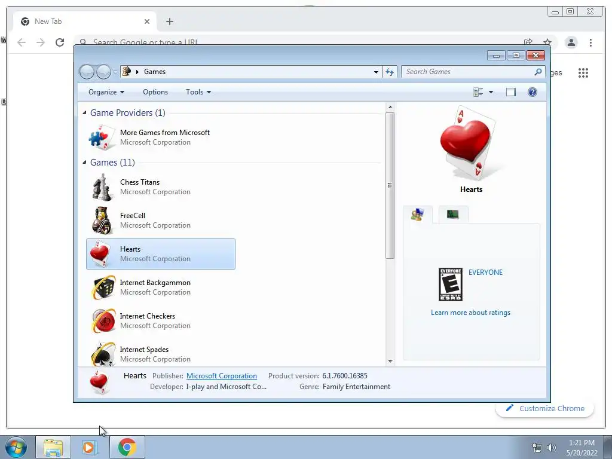
Task: Click the scrollbar up arrow in games list
Action: click(390, 107)
